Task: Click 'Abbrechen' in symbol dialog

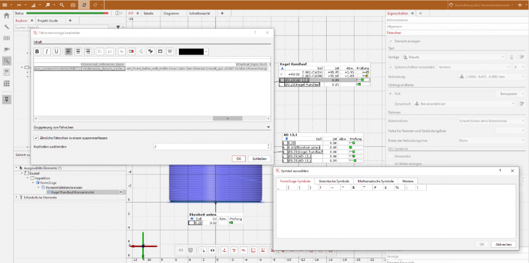Action: (503, 244)
